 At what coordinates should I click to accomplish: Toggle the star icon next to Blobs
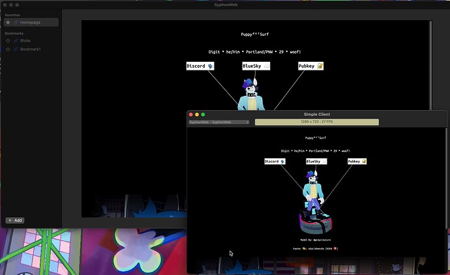click(x=8, y=40)
